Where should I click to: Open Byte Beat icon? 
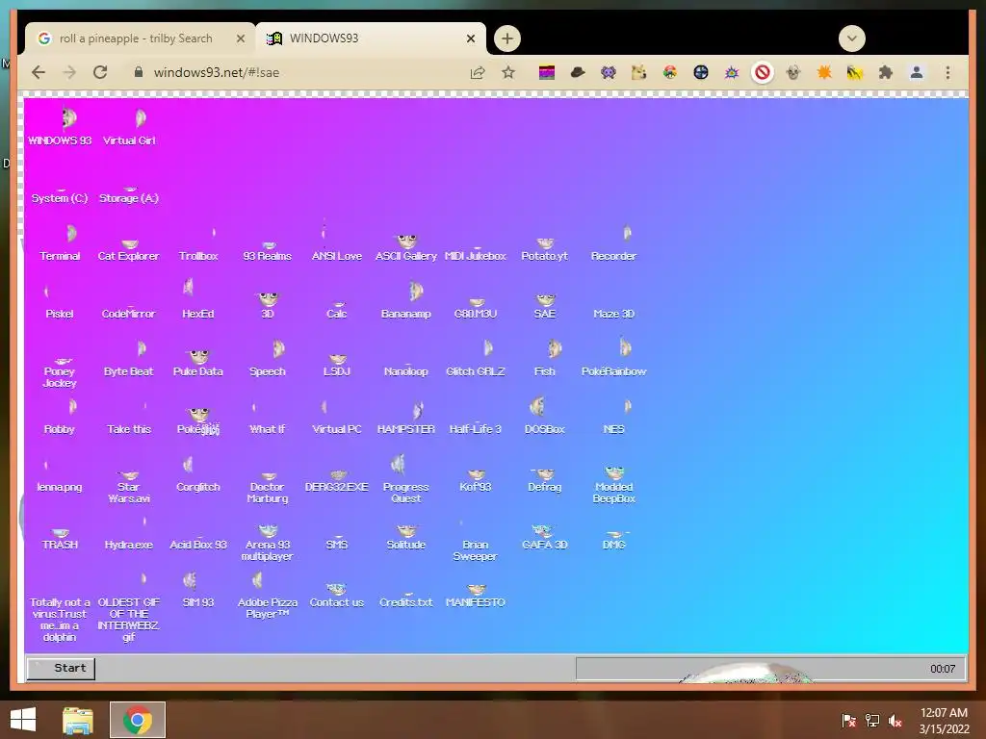point(129,360)
